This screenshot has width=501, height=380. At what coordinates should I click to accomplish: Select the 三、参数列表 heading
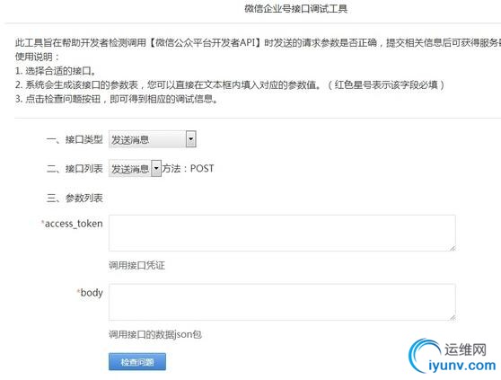tap(75, 199)
